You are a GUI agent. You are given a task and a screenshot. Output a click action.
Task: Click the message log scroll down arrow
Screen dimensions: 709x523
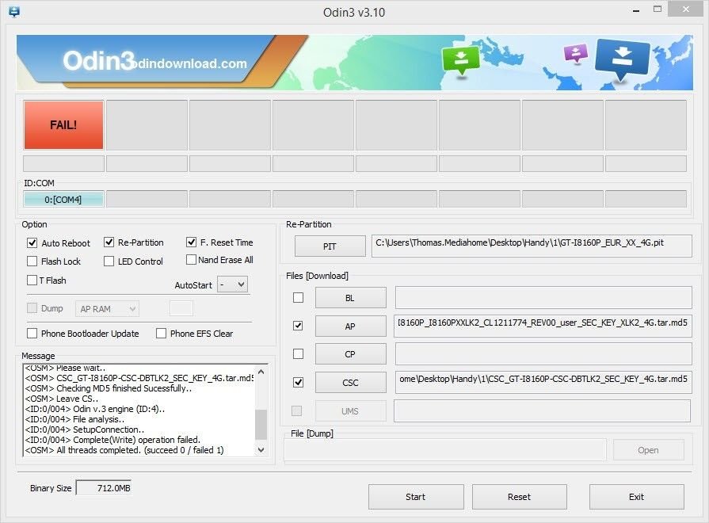261,450
